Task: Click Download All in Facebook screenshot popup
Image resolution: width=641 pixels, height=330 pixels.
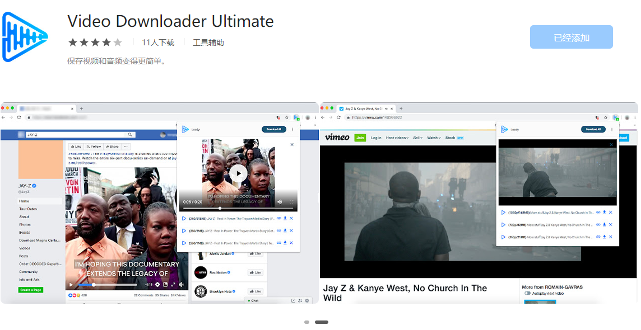Action: point(273,129)
